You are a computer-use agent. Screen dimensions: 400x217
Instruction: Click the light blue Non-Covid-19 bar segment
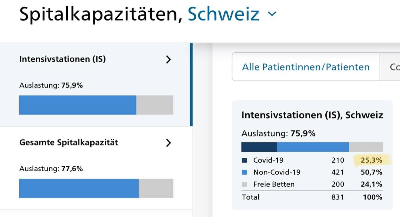[x=313, y=147]
